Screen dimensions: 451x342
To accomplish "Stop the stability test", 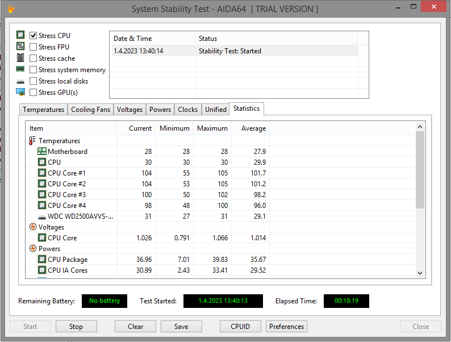I will coord(76,327).
